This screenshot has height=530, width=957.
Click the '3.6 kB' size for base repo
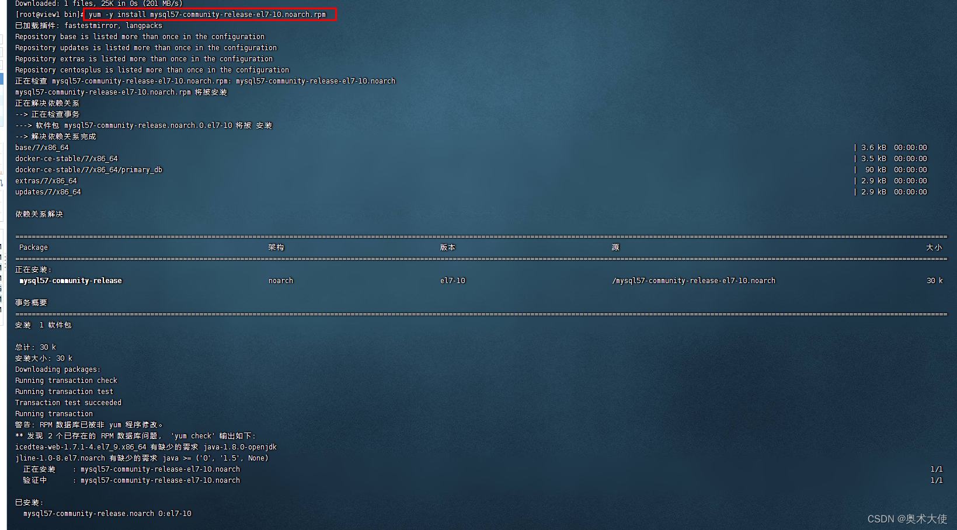tap(874, 148)
